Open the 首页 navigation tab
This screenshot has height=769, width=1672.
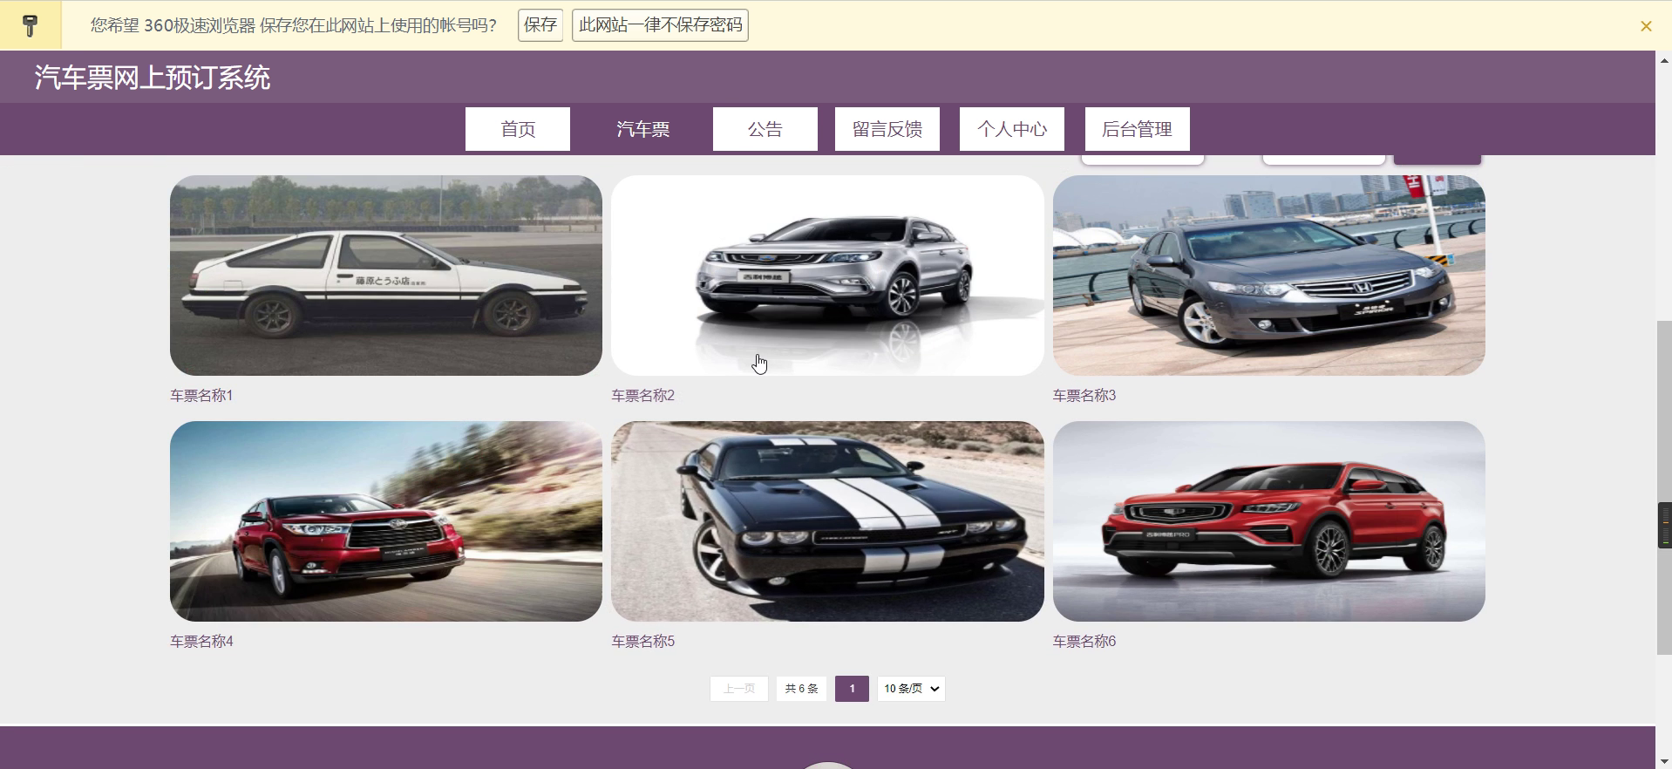pos(518,129)
